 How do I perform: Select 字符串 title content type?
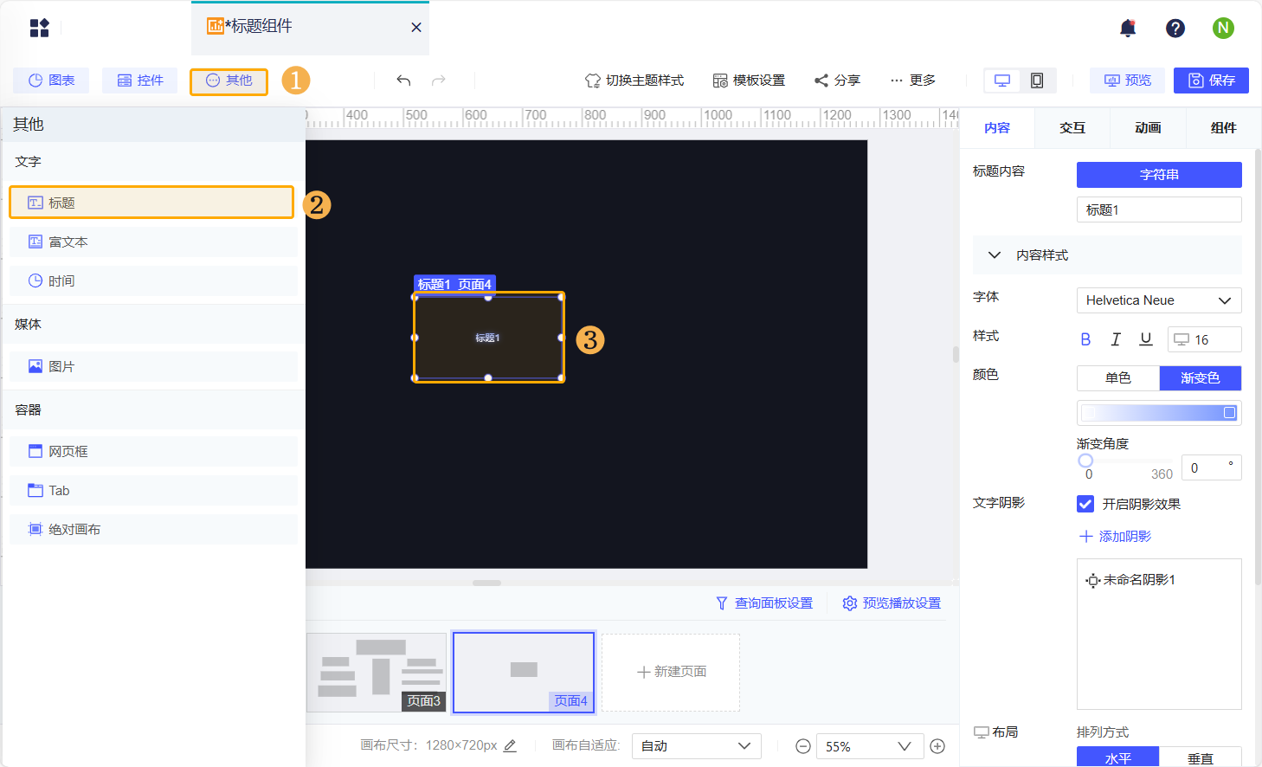1159,175
